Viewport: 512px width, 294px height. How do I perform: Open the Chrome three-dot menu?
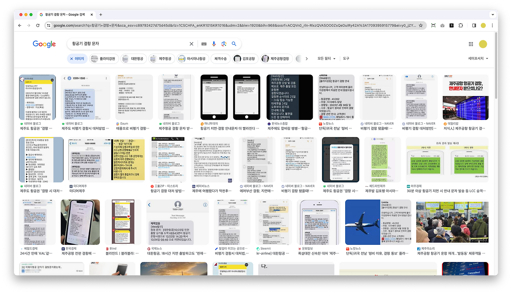pos(492,25)
